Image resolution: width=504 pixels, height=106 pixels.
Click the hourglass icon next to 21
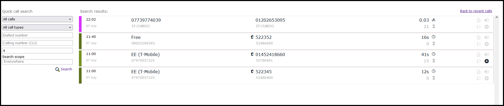pos(434,26)
